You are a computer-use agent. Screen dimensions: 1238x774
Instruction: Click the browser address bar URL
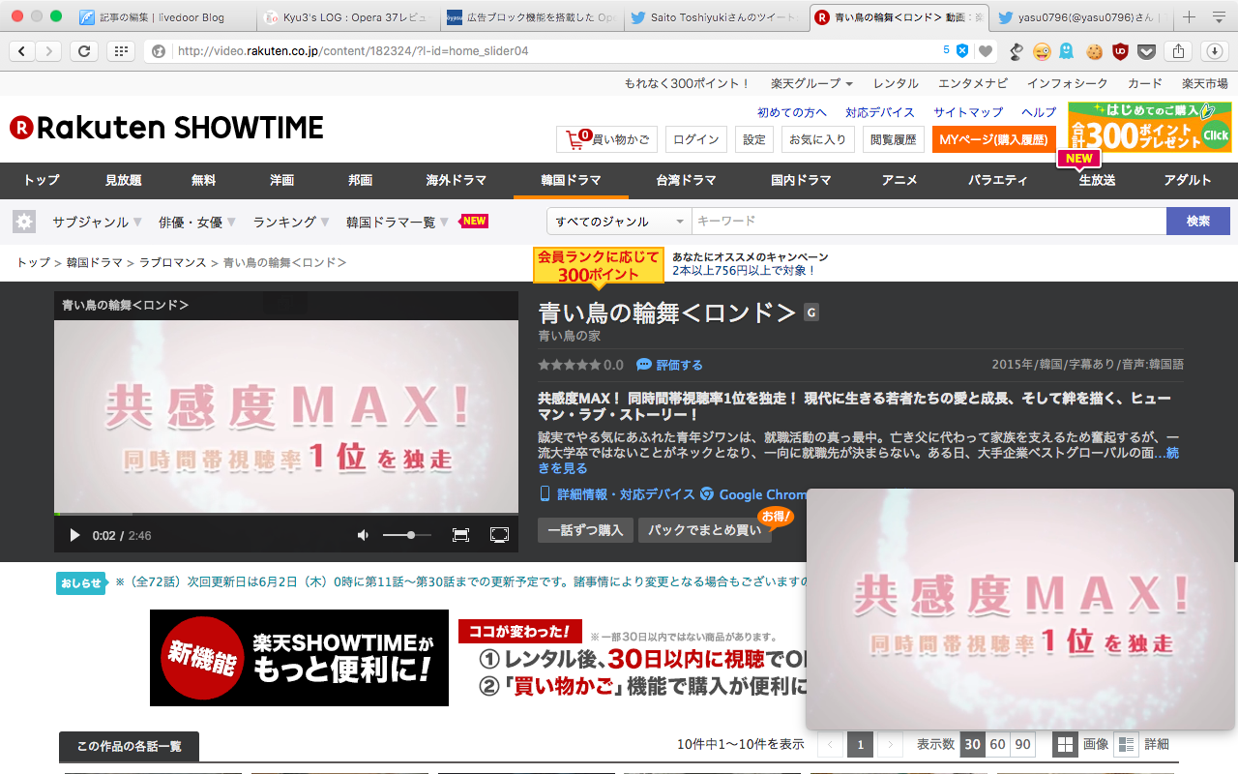pos(353,50)
